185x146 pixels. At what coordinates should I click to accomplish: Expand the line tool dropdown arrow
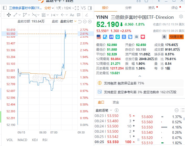point(20,15)
